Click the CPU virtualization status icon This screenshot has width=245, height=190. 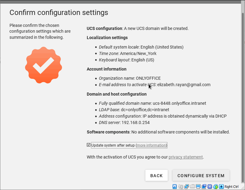(x=210, y=187)
